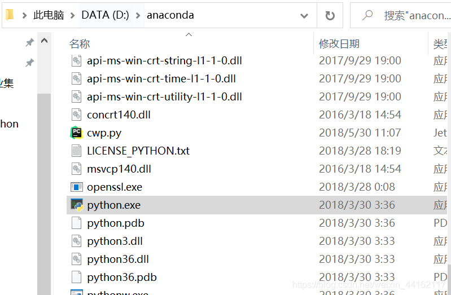Sort files by 名称 column header
Image resolution: width=451 pixels, height=295 pixels.
pos(80,43)
